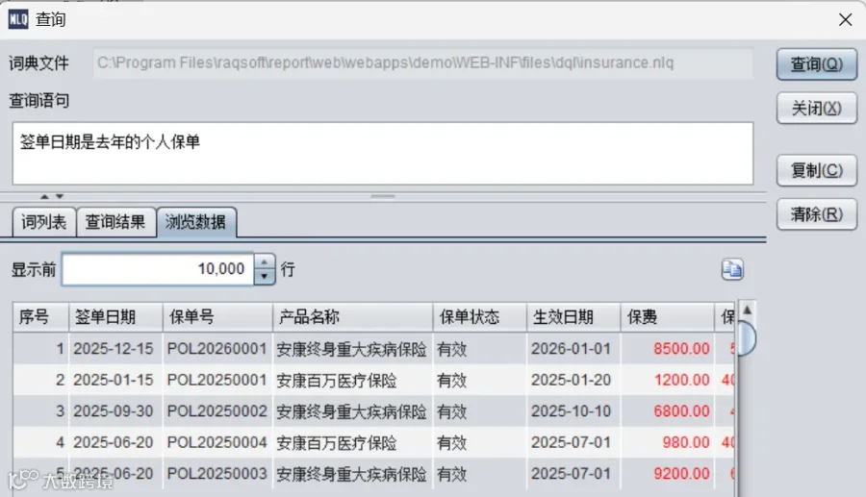The height and width of the screenshot is (497, 866).
Task: Click the 显示前 rows input field
Action: [158, 269]
